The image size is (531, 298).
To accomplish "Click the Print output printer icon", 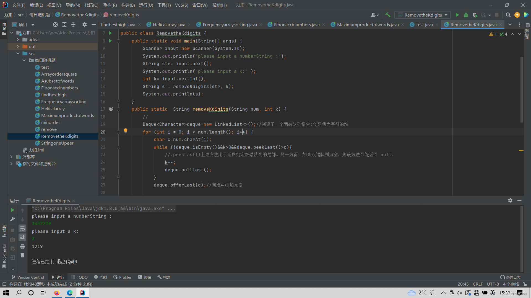I will (x=22, y=246).
